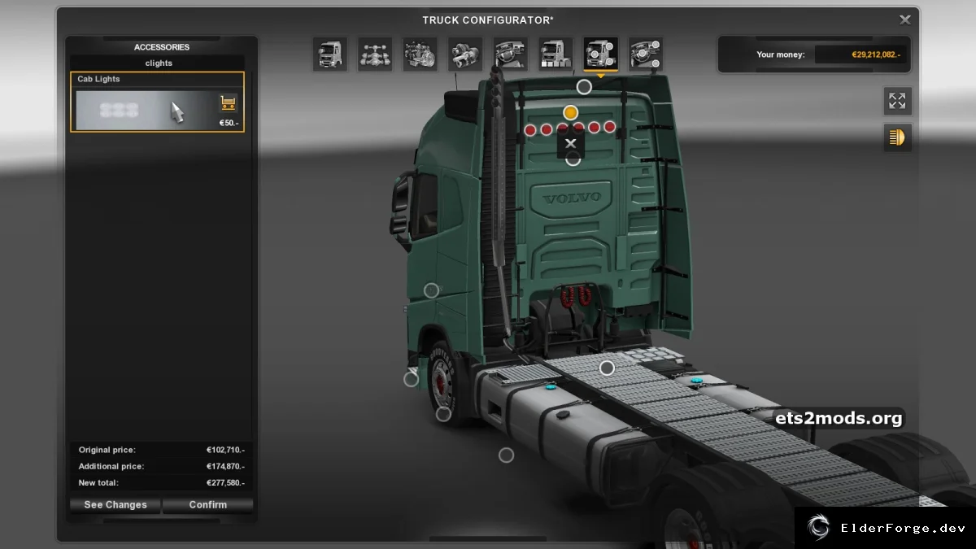Select accessory node at cab roof top
This screenshot has height=549, width=976.
pyautogui.click(x=584, y=87)
